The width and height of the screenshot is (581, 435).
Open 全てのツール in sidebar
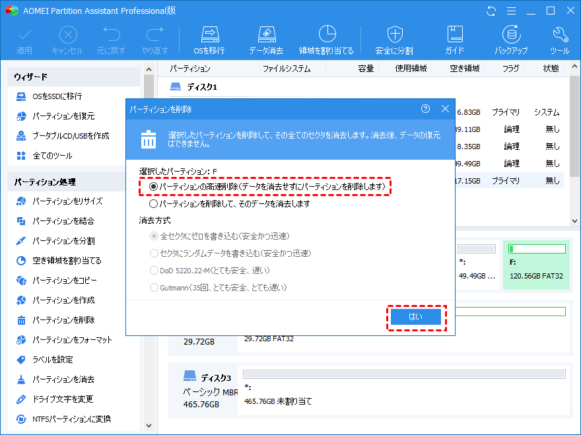[x=44, y=156]
